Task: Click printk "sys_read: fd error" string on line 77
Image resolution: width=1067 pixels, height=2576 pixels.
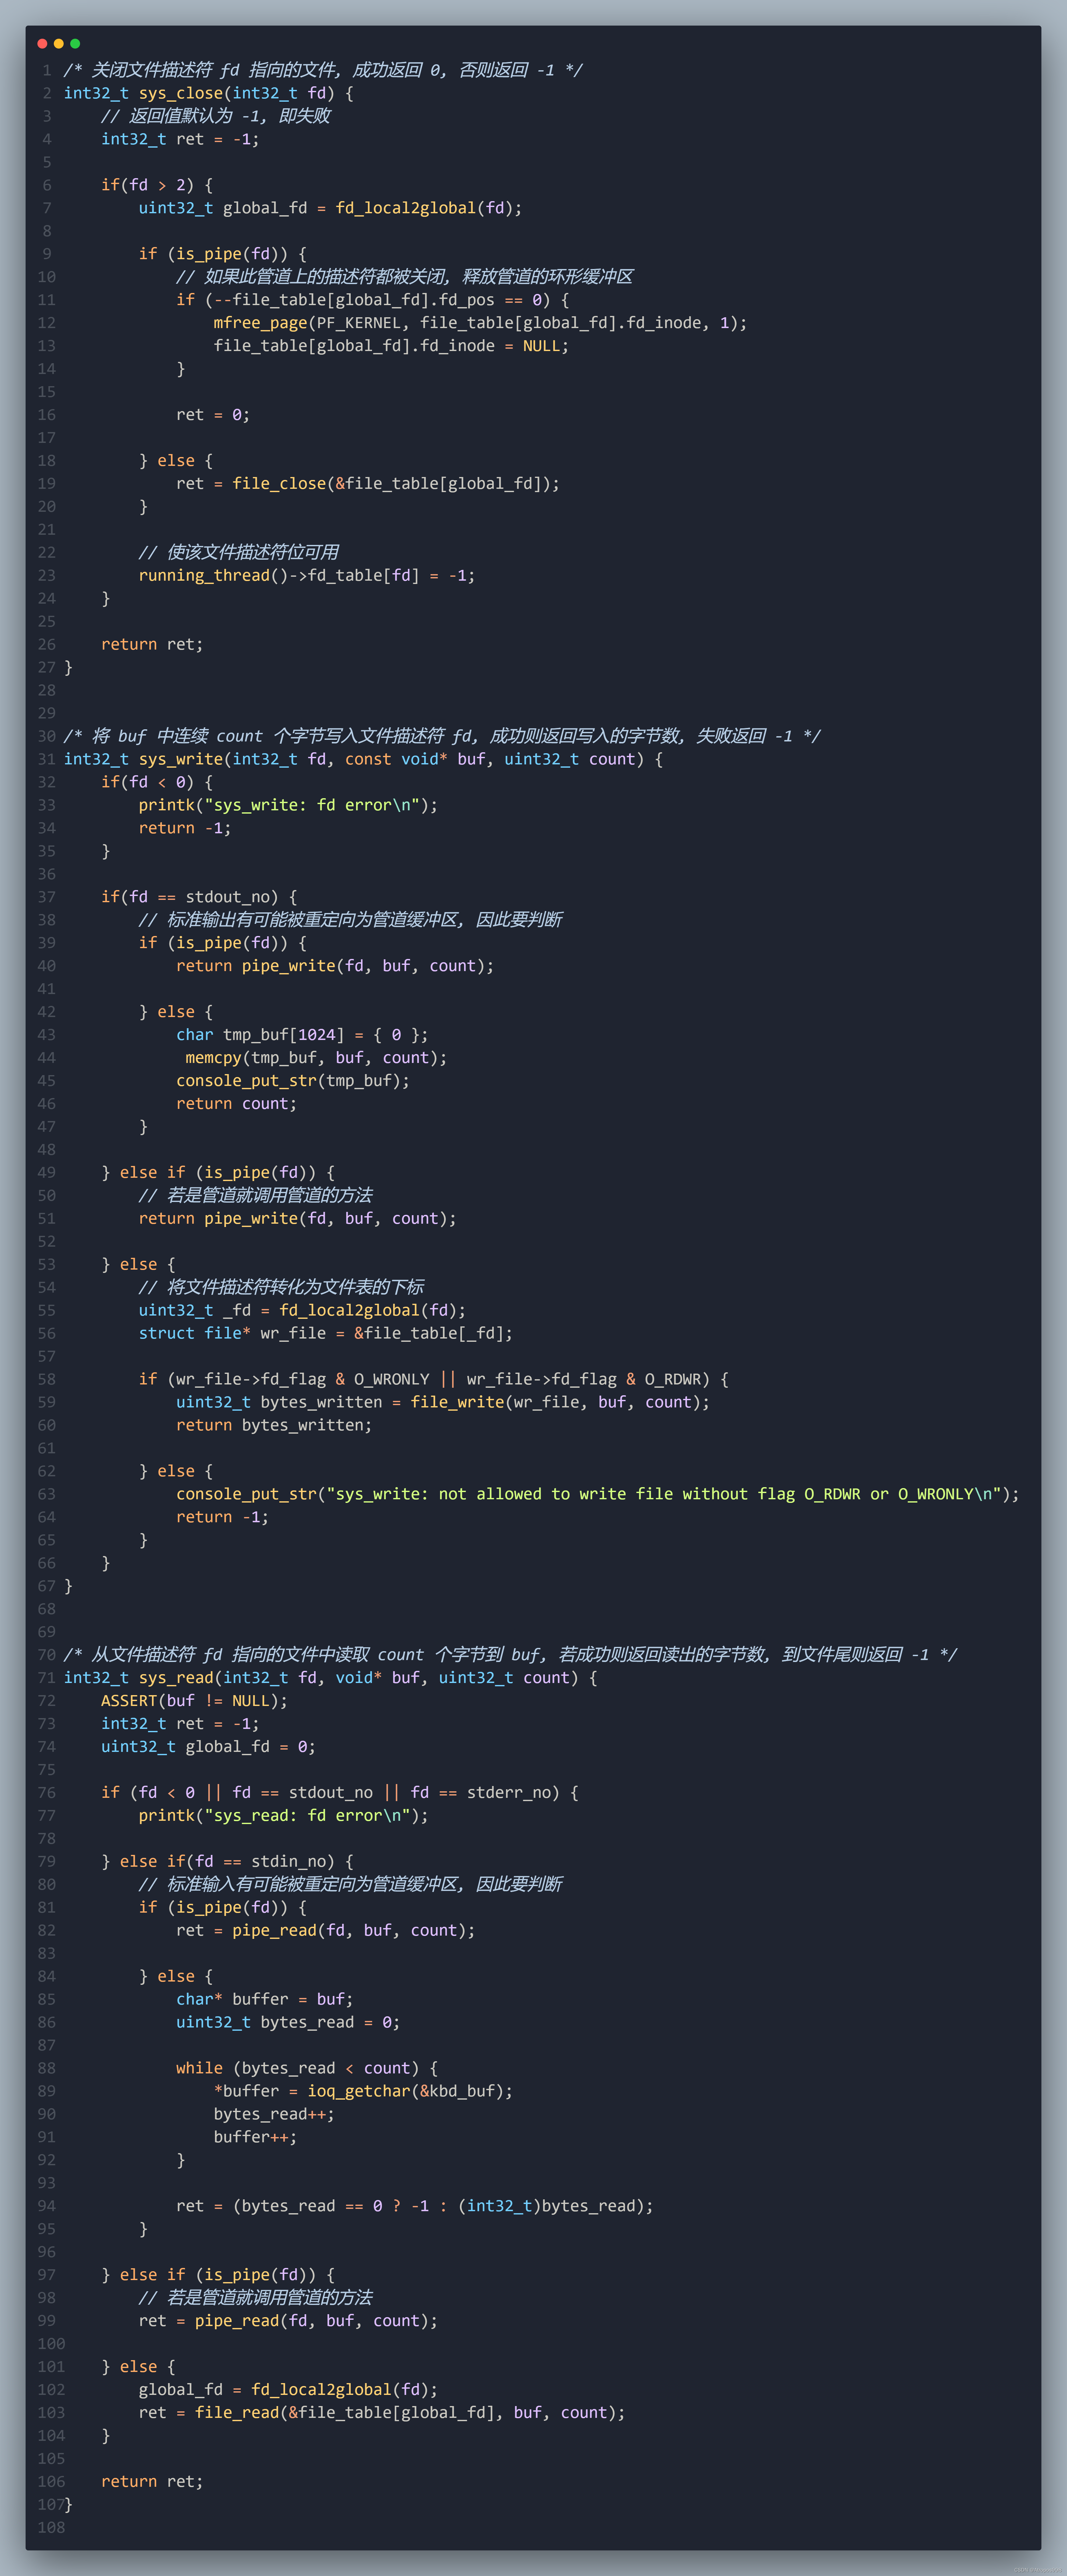Action: [x=307, y=1816]
